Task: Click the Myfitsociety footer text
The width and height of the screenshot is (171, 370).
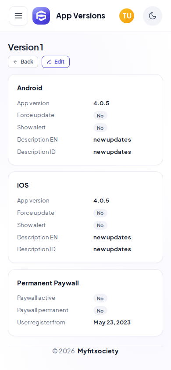Action: pos(98,351)
